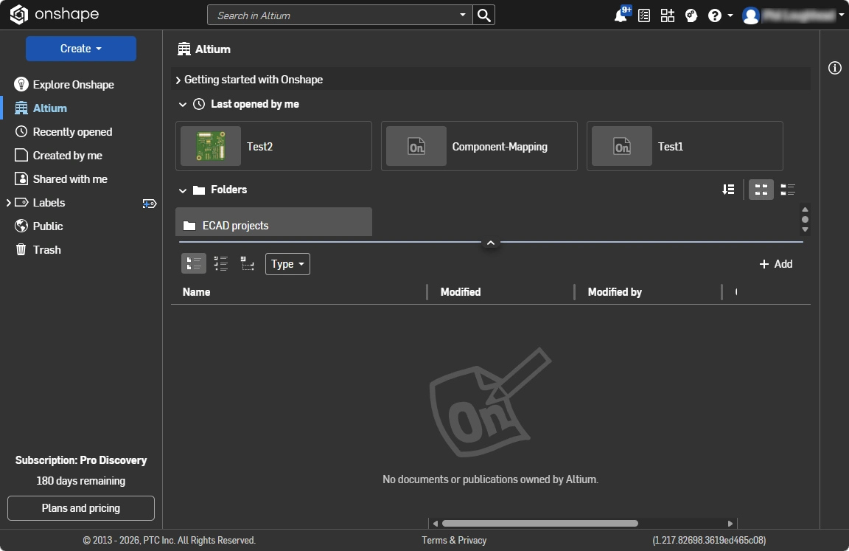The width and height of the screenshot is (849, 551).
Task: Click the Altium company building icon in the header
Action: (184, 49)
